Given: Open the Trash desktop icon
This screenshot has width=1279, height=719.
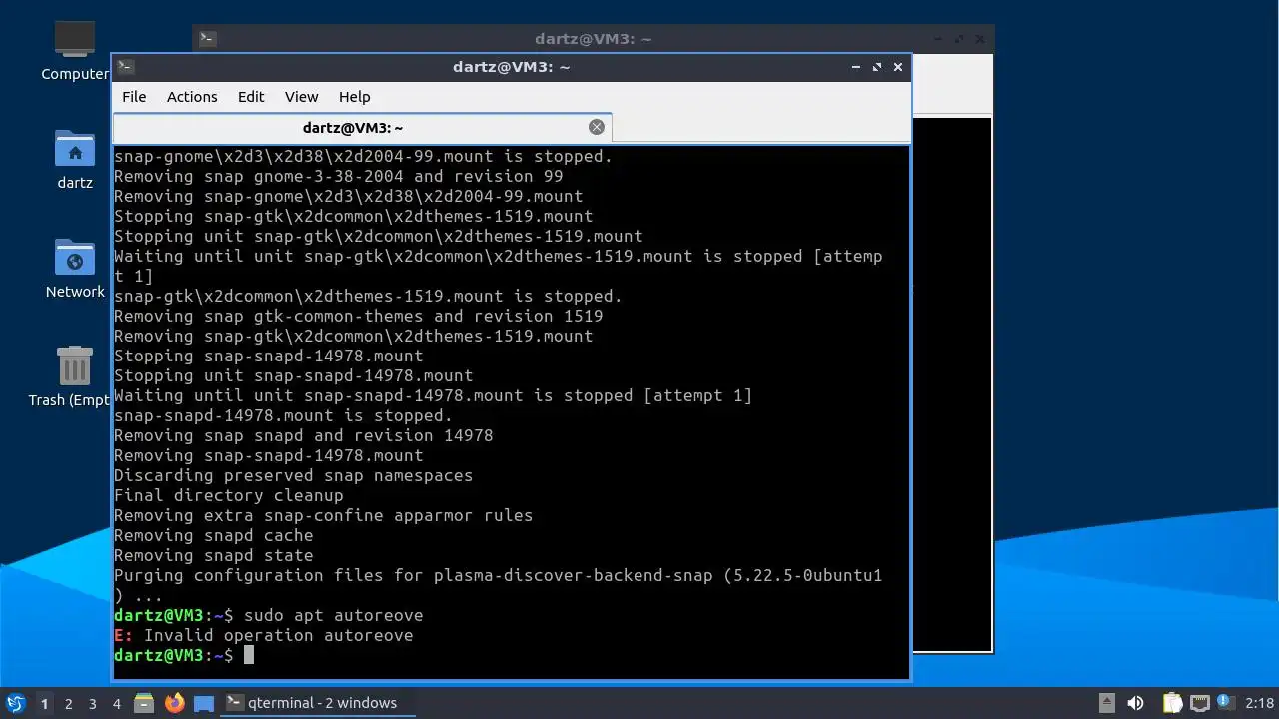Looking at the screenshot, I should pos(75,377).
